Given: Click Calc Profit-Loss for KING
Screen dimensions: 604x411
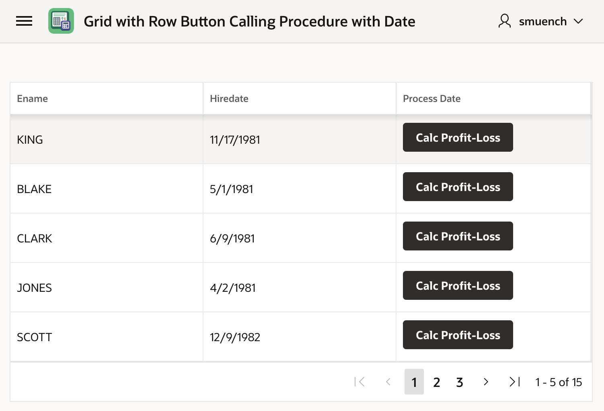Looking at the screenshot, I should (458, 138).
